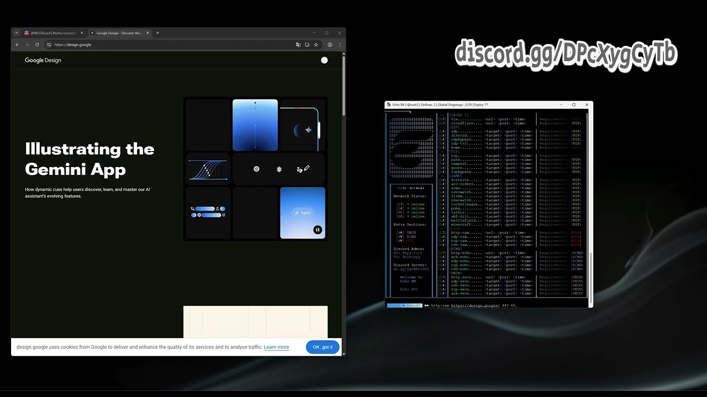Minimize the Echo XV terminal window
This screenshot has height=397, width=707.
pos(561,105)
